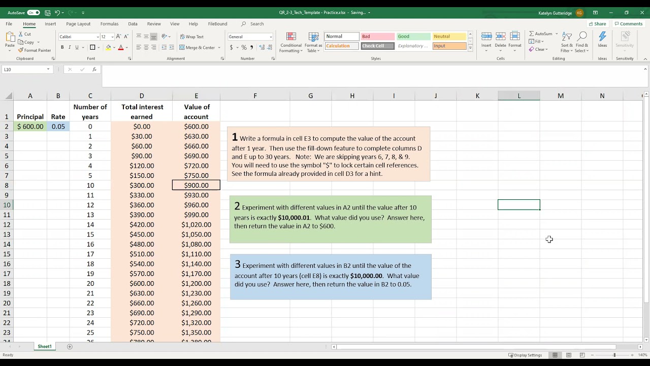
Task: Expand the cell styles gallery More arrow
Action: (x=470, y=48)
